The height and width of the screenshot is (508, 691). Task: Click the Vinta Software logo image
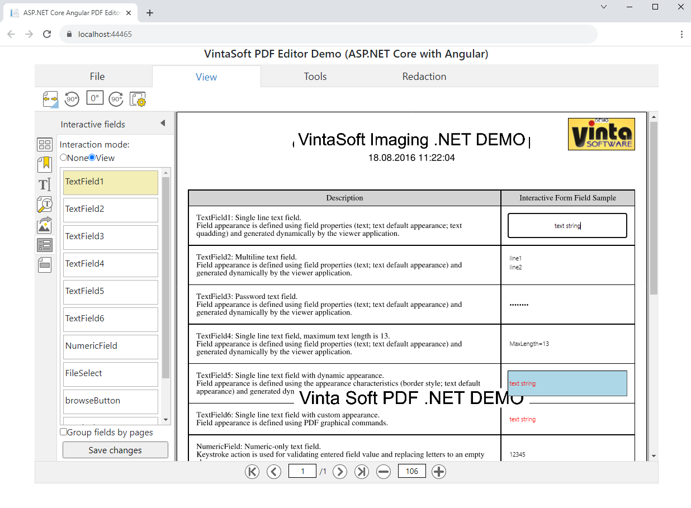[x=602, y=134]
